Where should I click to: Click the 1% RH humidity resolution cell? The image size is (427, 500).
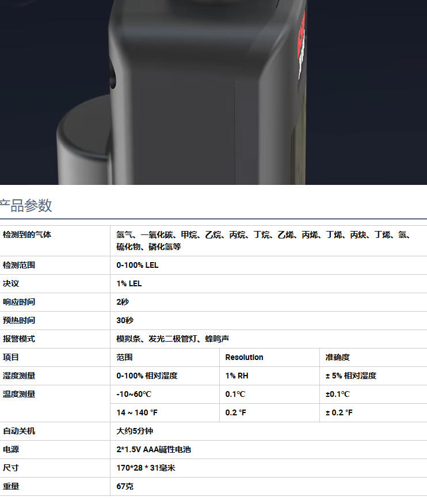(237, 376)
